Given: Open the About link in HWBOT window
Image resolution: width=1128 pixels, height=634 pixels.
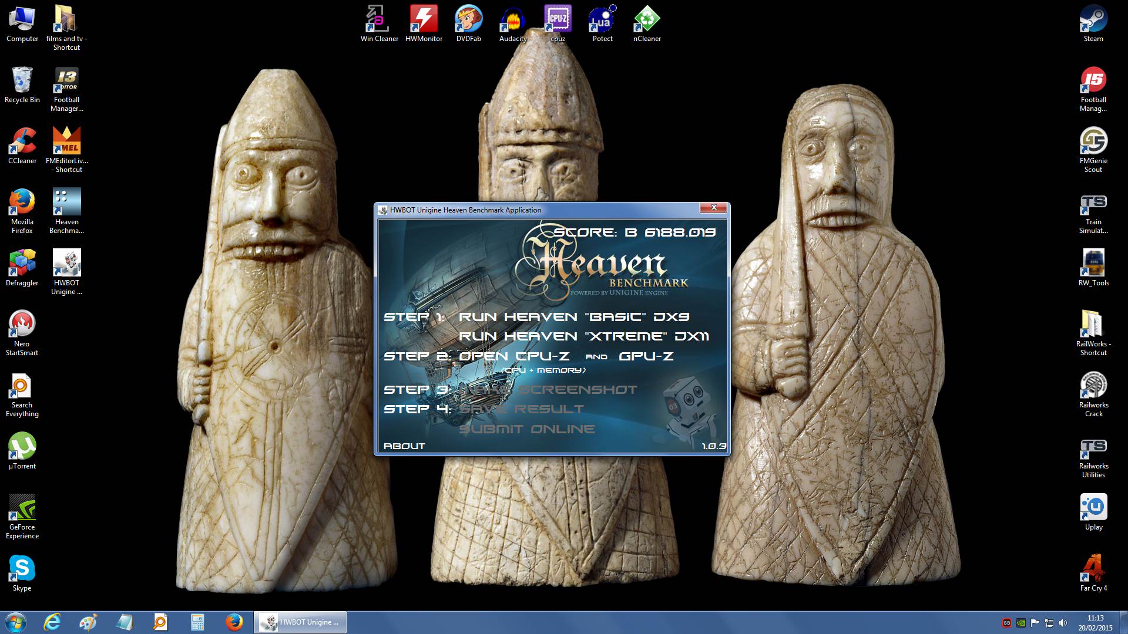Looking at the screenshot, I should [x=404, y=446].
